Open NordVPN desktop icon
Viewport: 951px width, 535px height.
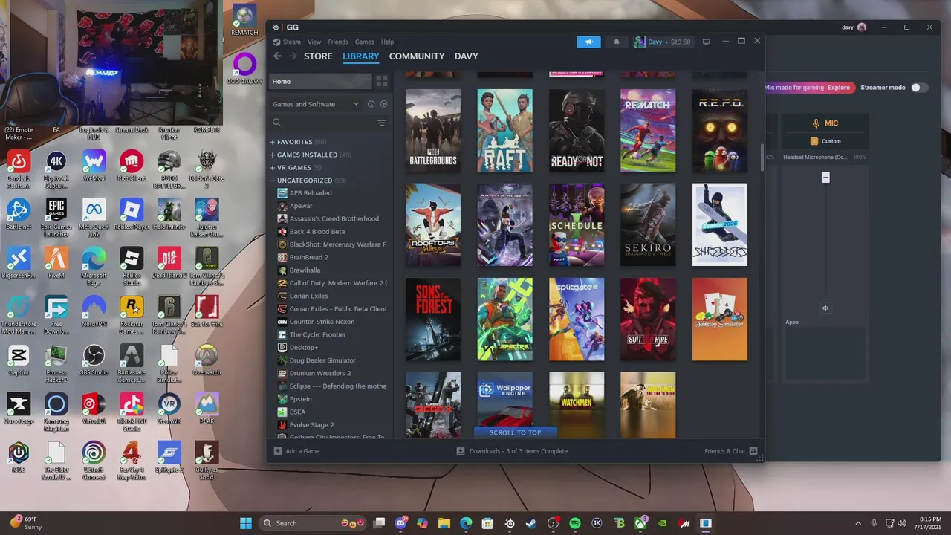[x=94, y=312]
